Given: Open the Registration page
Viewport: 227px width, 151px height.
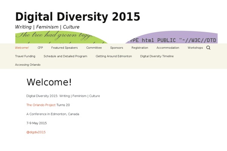Looking at the screenshot, I should point(140,48).
